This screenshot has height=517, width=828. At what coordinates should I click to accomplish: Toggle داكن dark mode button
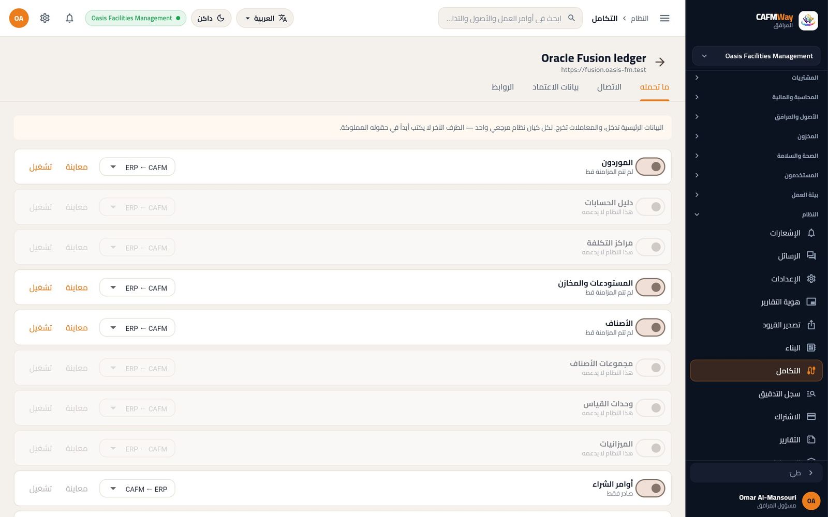coord(211,18)
